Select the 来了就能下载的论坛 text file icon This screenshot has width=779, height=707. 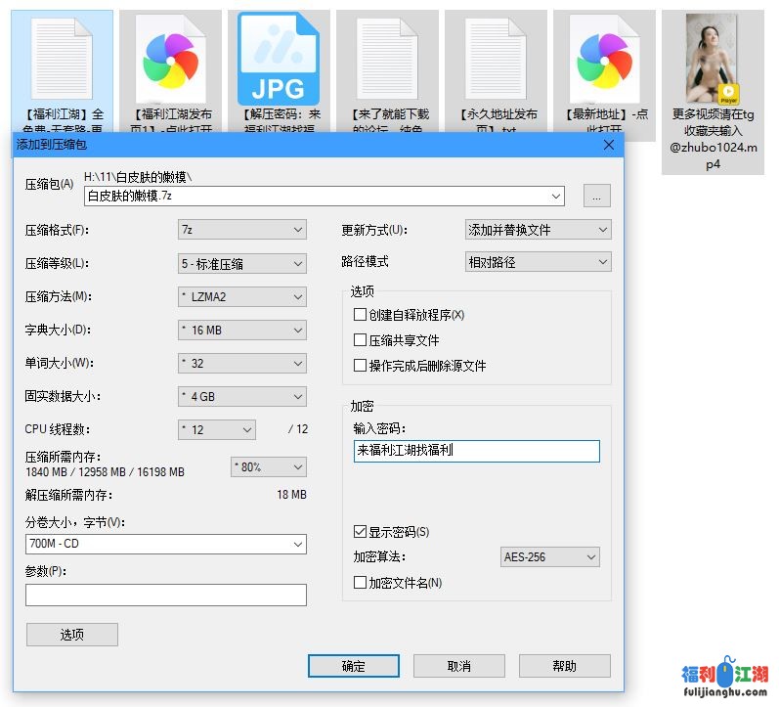coord(387,59)
